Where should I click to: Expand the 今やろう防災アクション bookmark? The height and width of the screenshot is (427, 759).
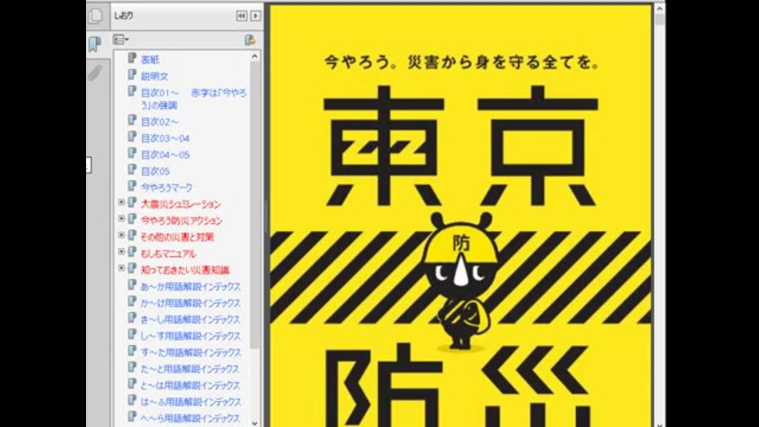coord(122,218)
